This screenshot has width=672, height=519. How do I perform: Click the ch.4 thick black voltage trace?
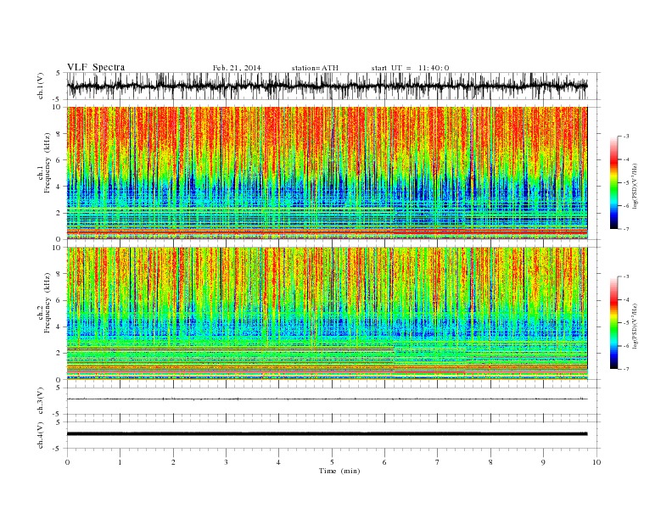point(327,434)
